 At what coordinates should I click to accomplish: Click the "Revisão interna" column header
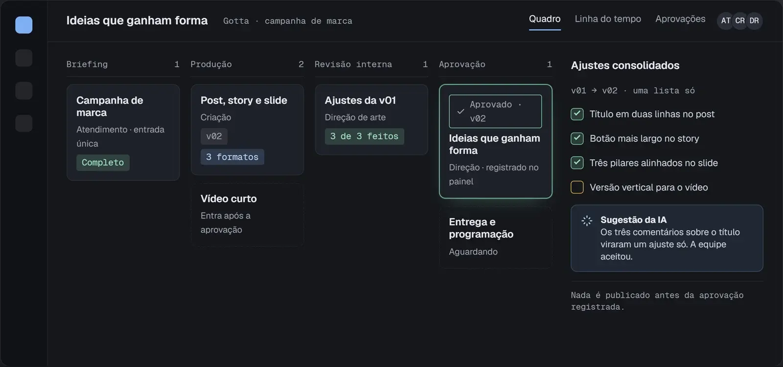pyautogui.click(x=353, y=65)
